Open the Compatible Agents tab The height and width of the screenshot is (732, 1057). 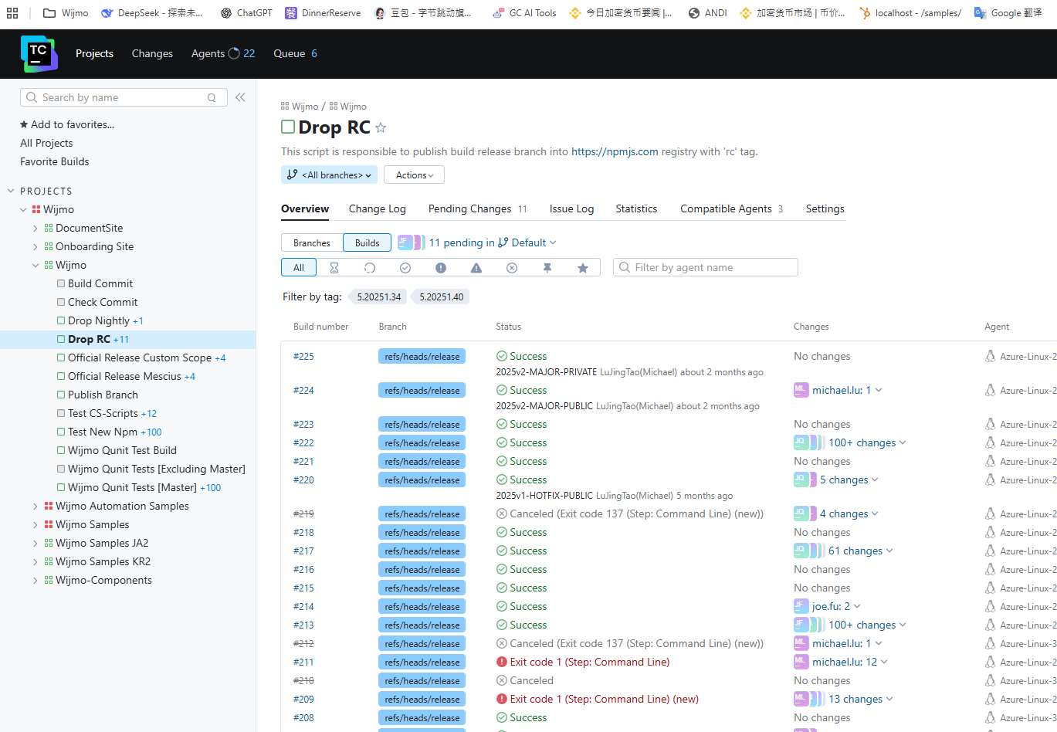point(731,208)
